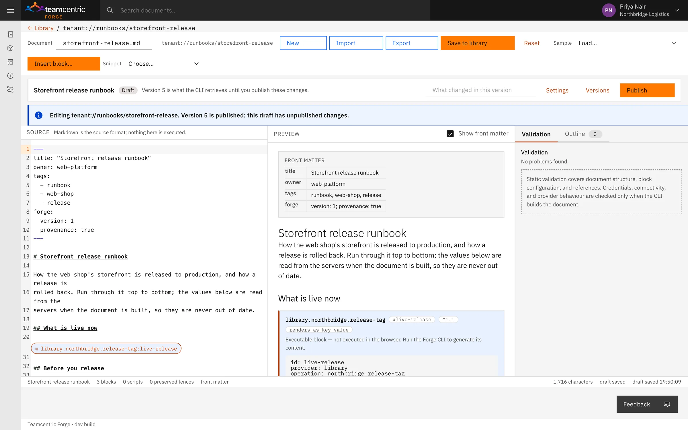Open the documents sidebar icon

(10, 34)
